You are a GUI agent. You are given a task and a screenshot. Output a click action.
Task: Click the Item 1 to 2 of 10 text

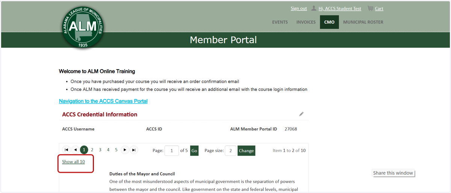click(289, 151)
